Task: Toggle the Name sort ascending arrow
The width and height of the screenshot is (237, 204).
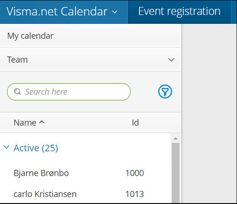Action: pyautogui.click(x=42, y=122)
